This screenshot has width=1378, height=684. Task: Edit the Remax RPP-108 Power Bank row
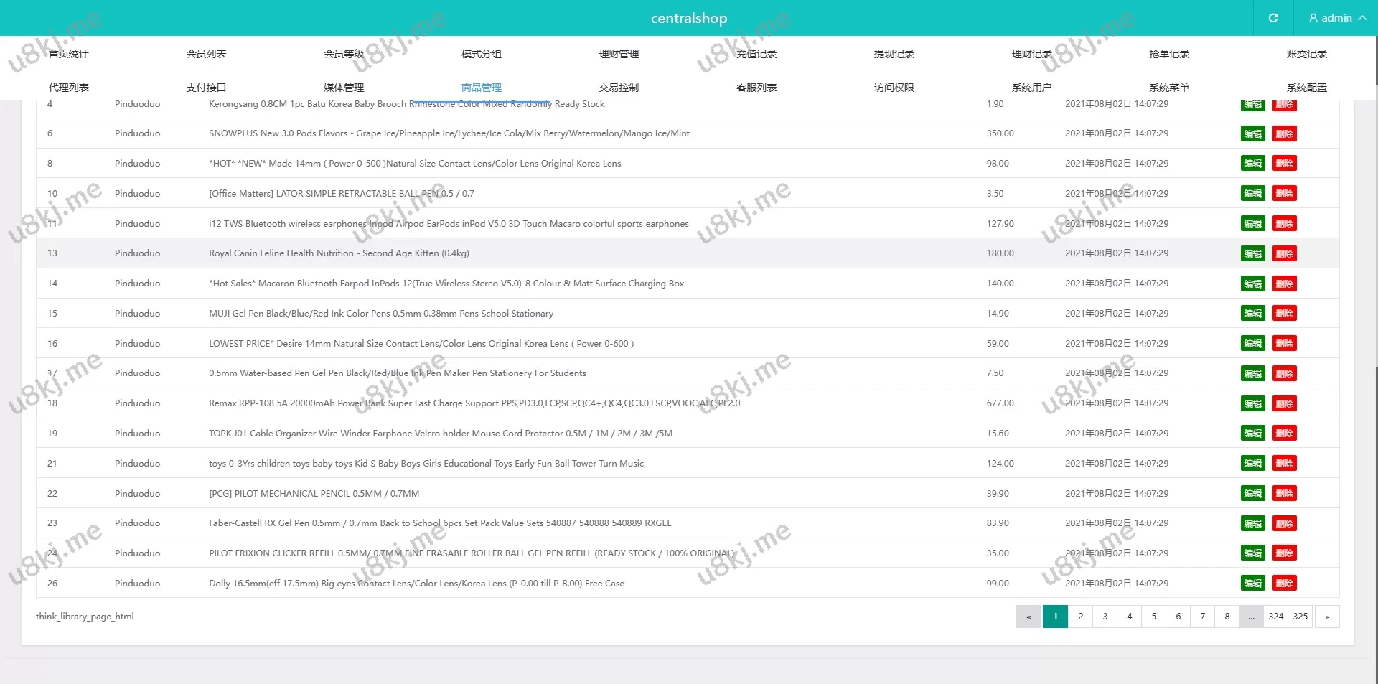coord(1252,404)
